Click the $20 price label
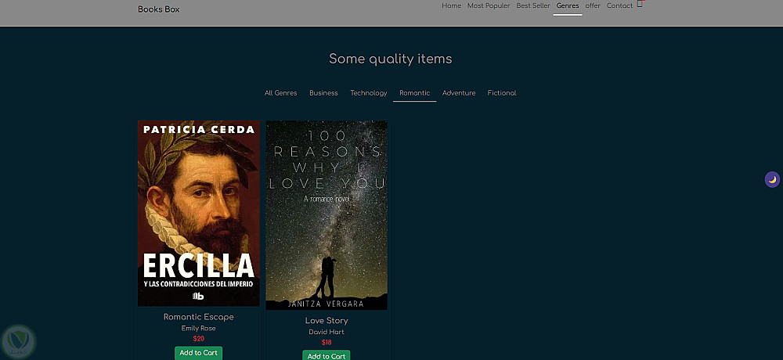The image size is (783, 360). coord(199,339)
